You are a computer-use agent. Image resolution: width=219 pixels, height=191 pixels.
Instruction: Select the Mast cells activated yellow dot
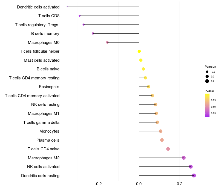coord(141,60)
